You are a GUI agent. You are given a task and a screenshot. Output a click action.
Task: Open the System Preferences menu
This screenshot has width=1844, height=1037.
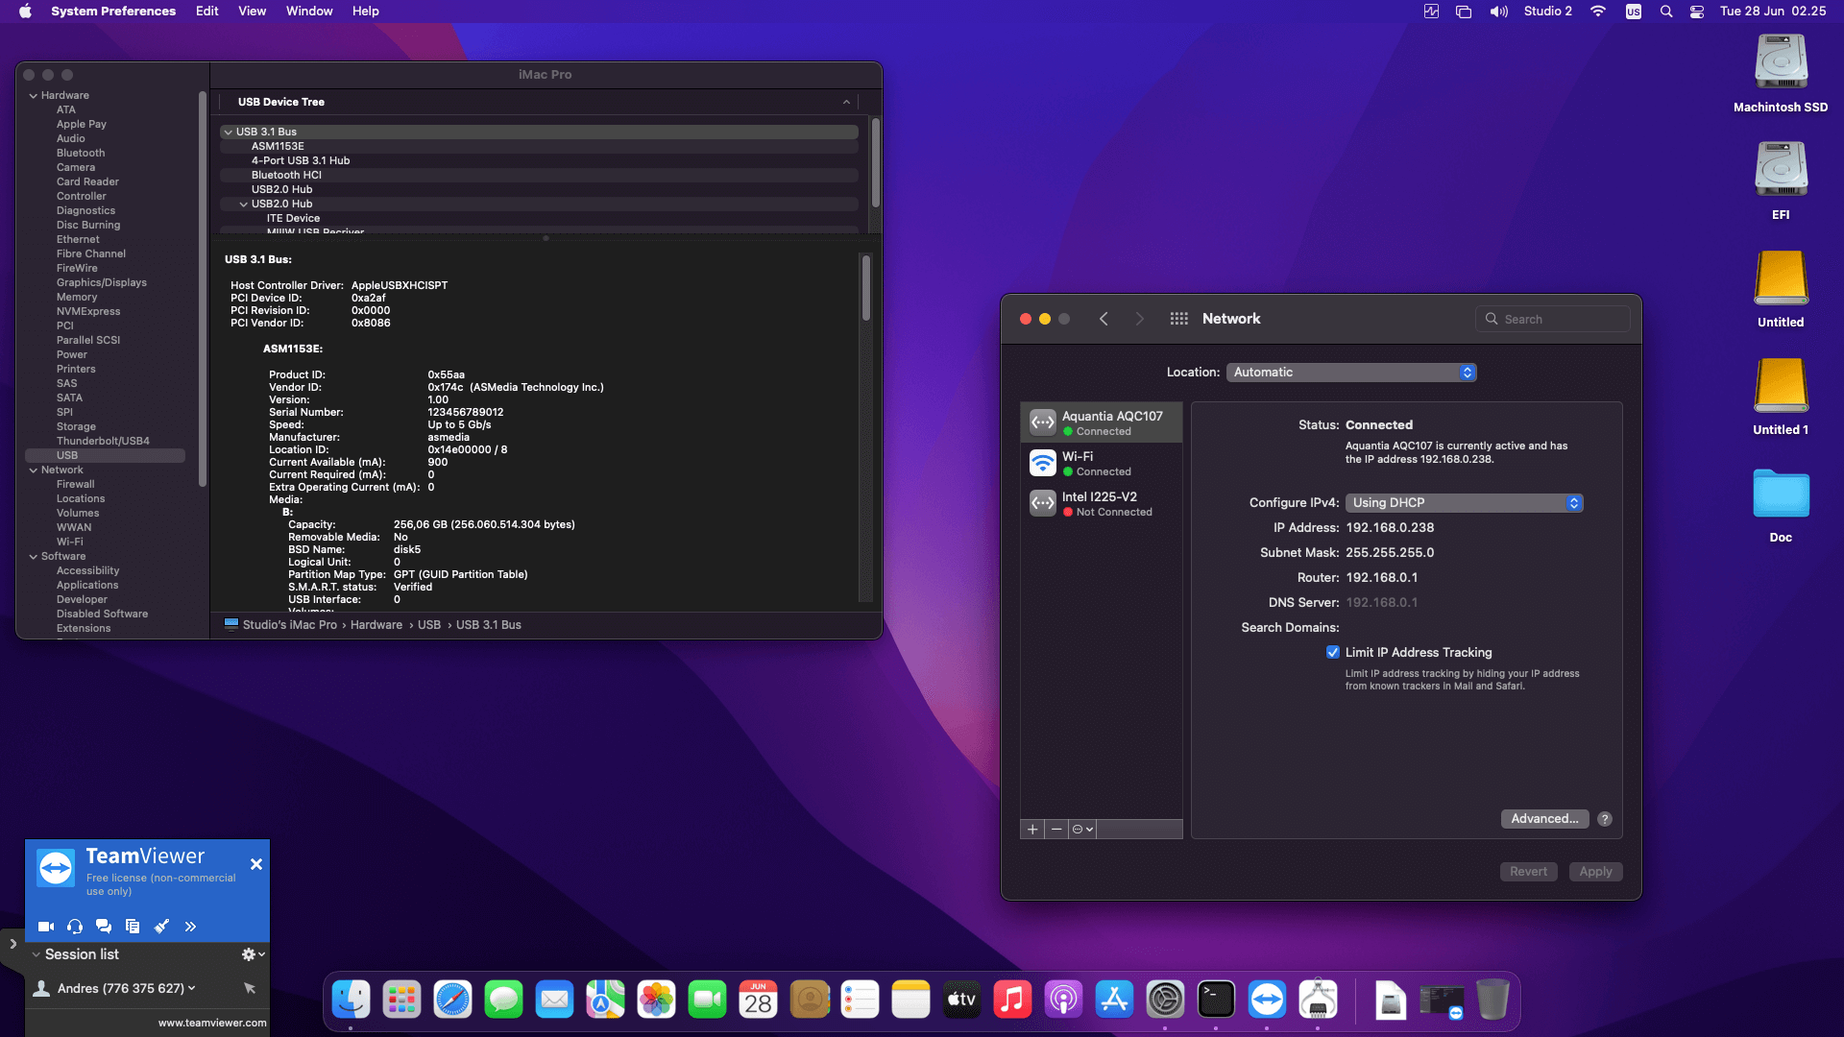click(x=113, y=12)
